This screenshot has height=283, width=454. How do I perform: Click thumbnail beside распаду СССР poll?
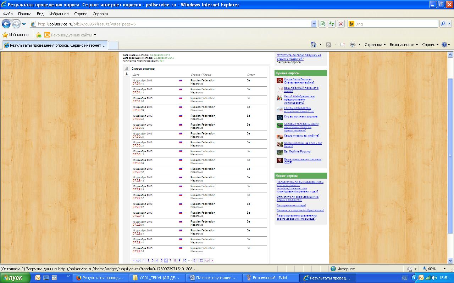[x=280, y=160]
